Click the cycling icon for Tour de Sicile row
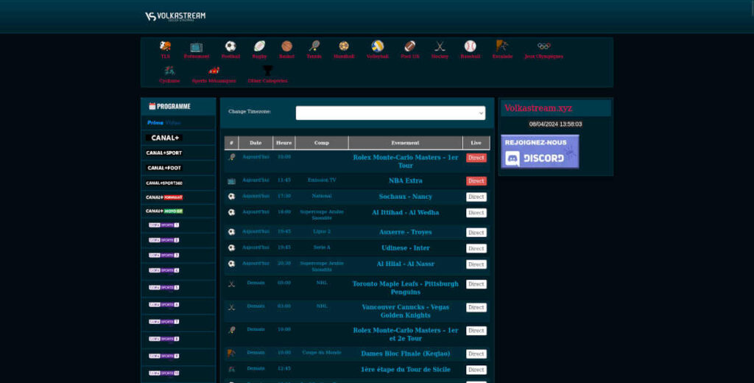754x383 pixels. point(231,370)
